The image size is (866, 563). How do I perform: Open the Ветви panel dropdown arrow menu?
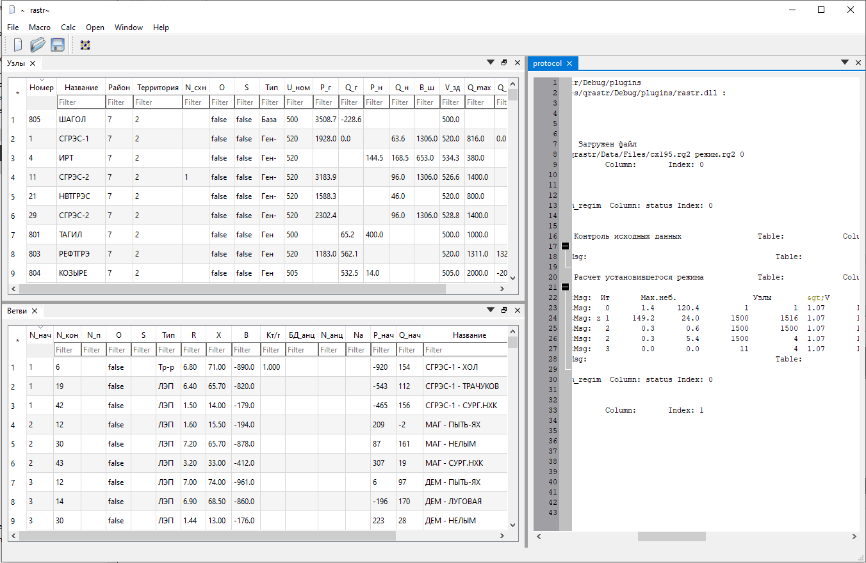[491, 310]
